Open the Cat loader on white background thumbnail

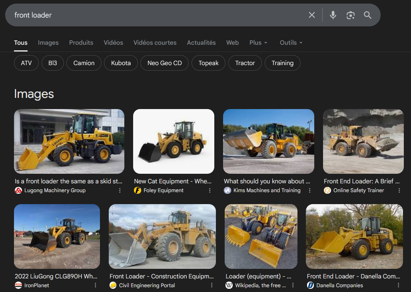pos(174,141)
